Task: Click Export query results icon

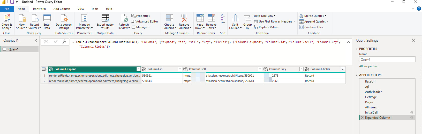Action: (105, 18)
